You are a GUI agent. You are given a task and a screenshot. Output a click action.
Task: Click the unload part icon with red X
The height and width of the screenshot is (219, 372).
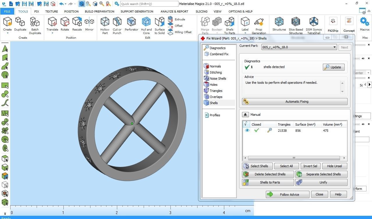[x=53, y=4]
